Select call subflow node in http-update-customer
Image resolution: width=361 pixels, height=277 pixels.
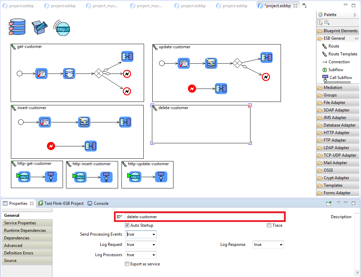coord(161,177)
